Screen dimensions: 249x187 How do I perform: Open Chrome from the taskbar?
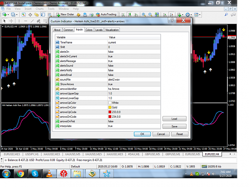pos(21,173)
